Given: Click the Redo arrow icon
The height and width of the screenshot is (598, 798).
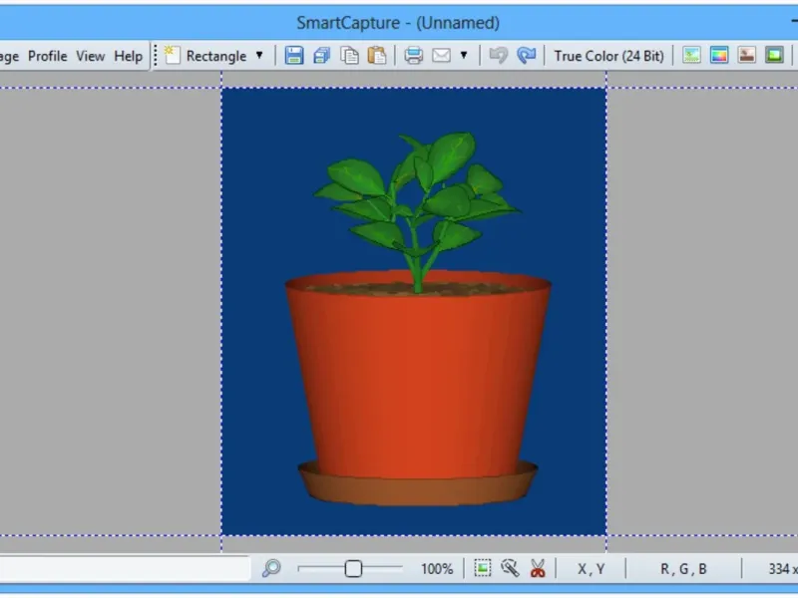Looking at the screenshot, I should 527,56.
